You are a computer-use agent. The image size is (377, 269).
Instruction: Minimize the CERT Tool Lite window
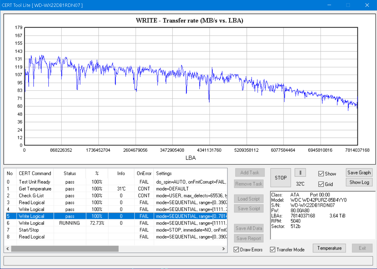[329, 5]
